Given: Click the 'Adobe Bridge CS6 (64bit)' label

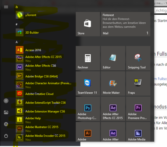Looking at the screenshot, I should coord(41,76).
